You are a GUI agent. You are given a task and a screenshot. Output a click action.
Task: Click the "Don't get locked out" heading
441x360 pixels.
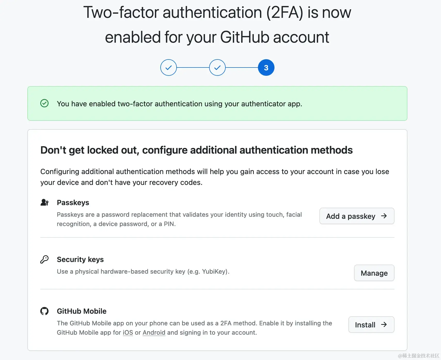coord(196,150)
